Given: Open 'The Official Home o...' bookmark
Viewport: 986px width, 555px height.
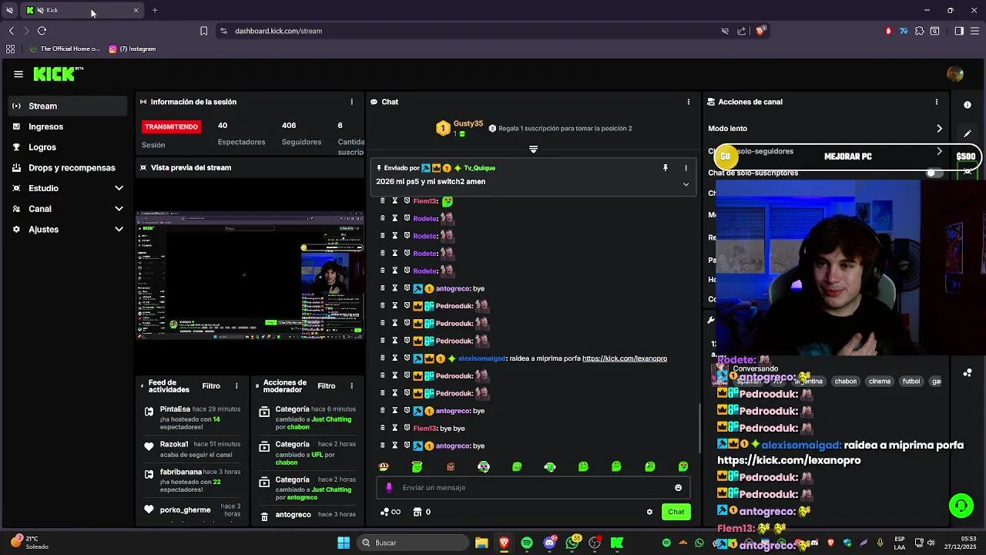Looking at the screenshot, I should click(x=64, y=49).
